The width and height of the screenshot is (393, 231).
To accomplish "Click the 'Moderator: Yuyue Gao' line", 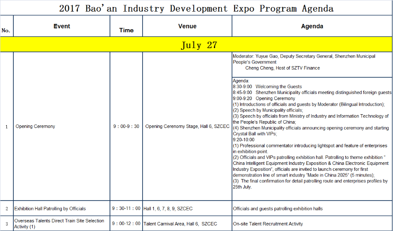I will [304, 59].
